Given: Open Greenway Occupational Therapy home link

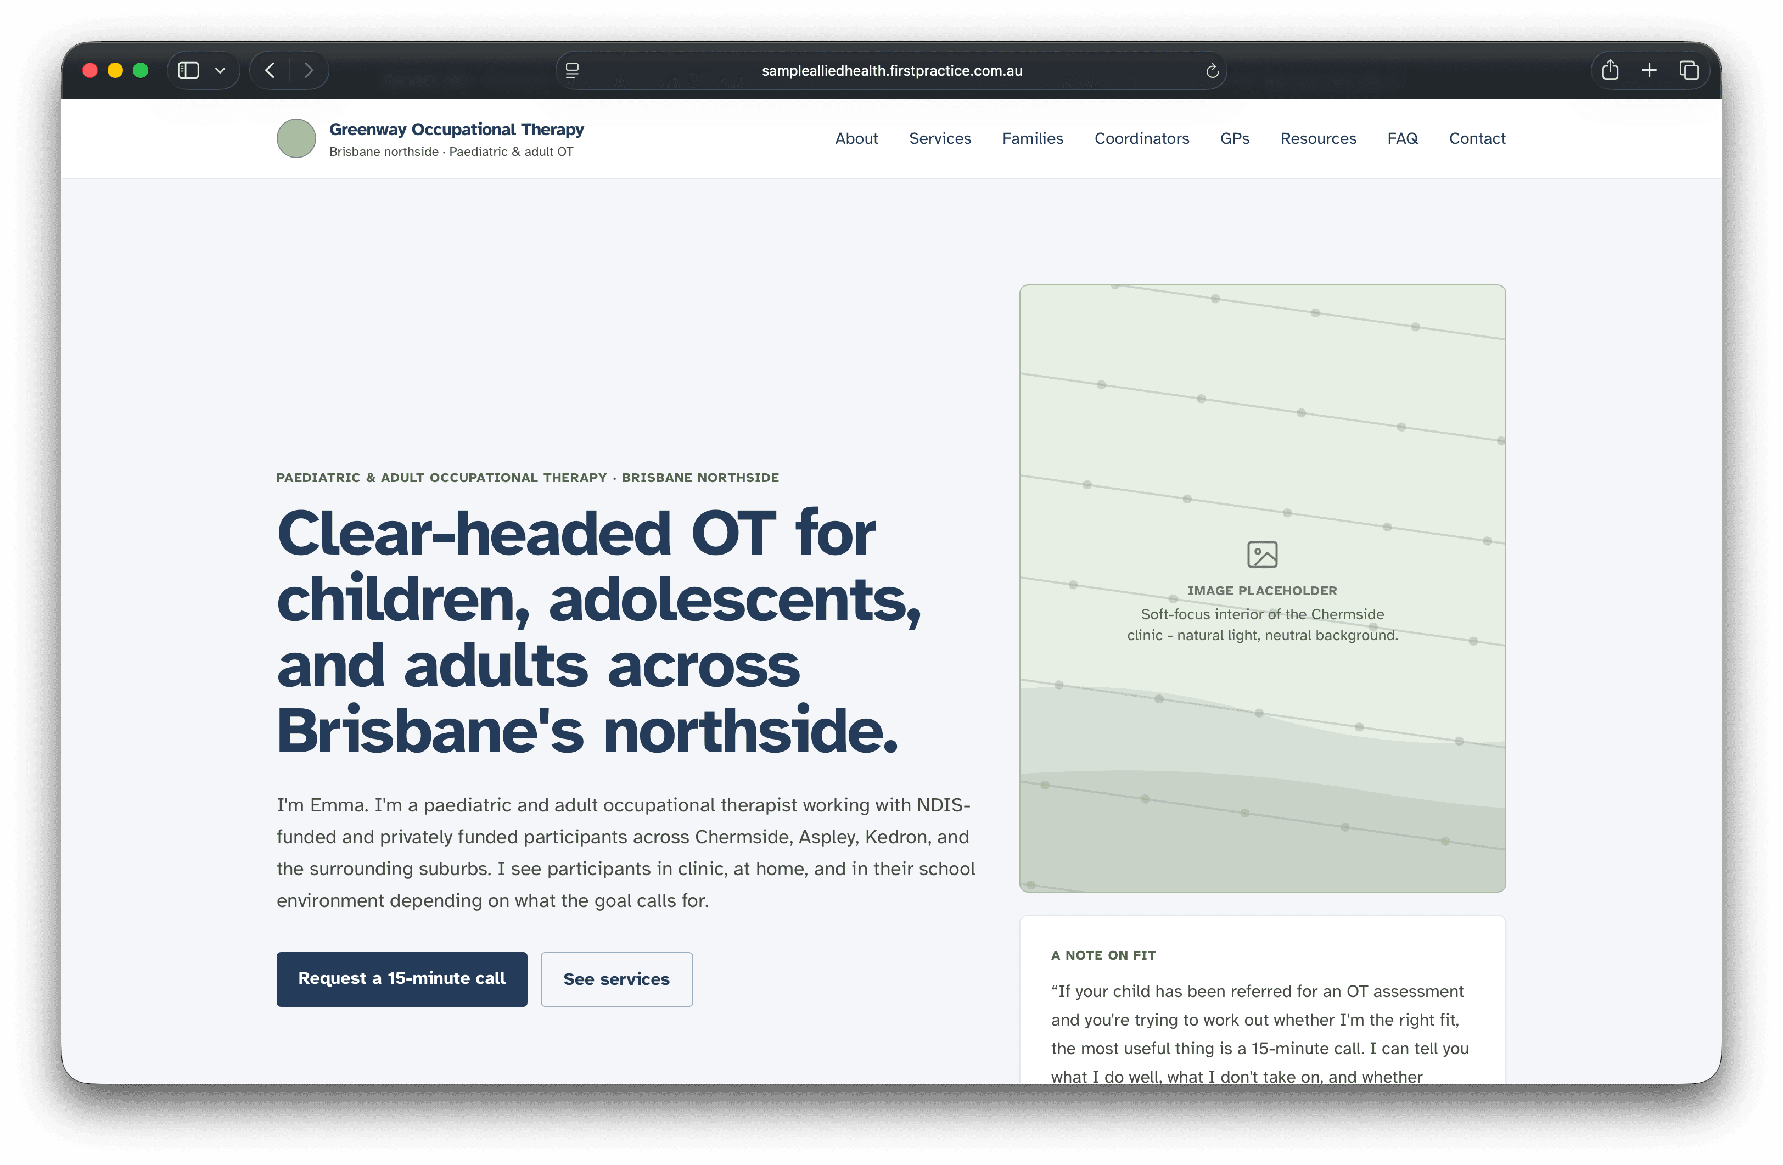Looking at the screenshot, I should pos(456,130).
